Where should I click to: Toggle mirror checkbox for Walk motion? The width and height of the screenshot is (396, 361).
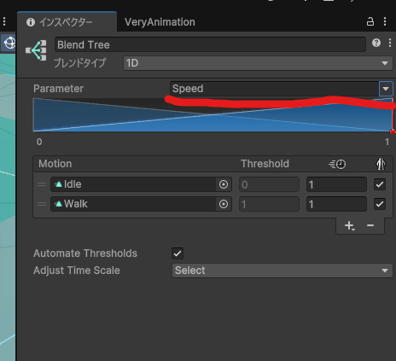tap(380, 204)
